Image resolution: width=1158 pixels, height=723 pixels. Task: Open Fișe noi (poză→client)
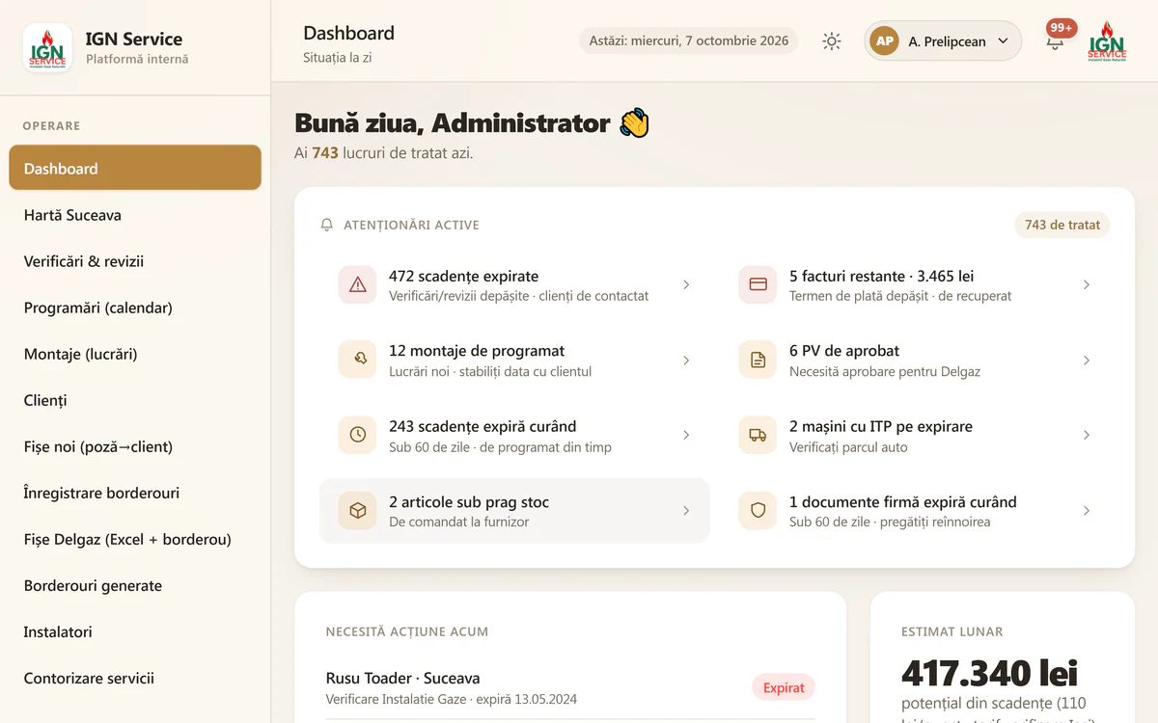click(135, 446)
